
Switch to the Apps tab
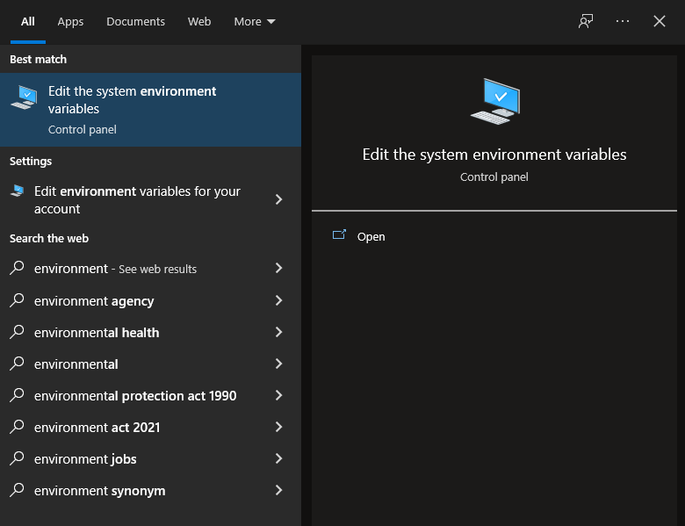point(70,21)
